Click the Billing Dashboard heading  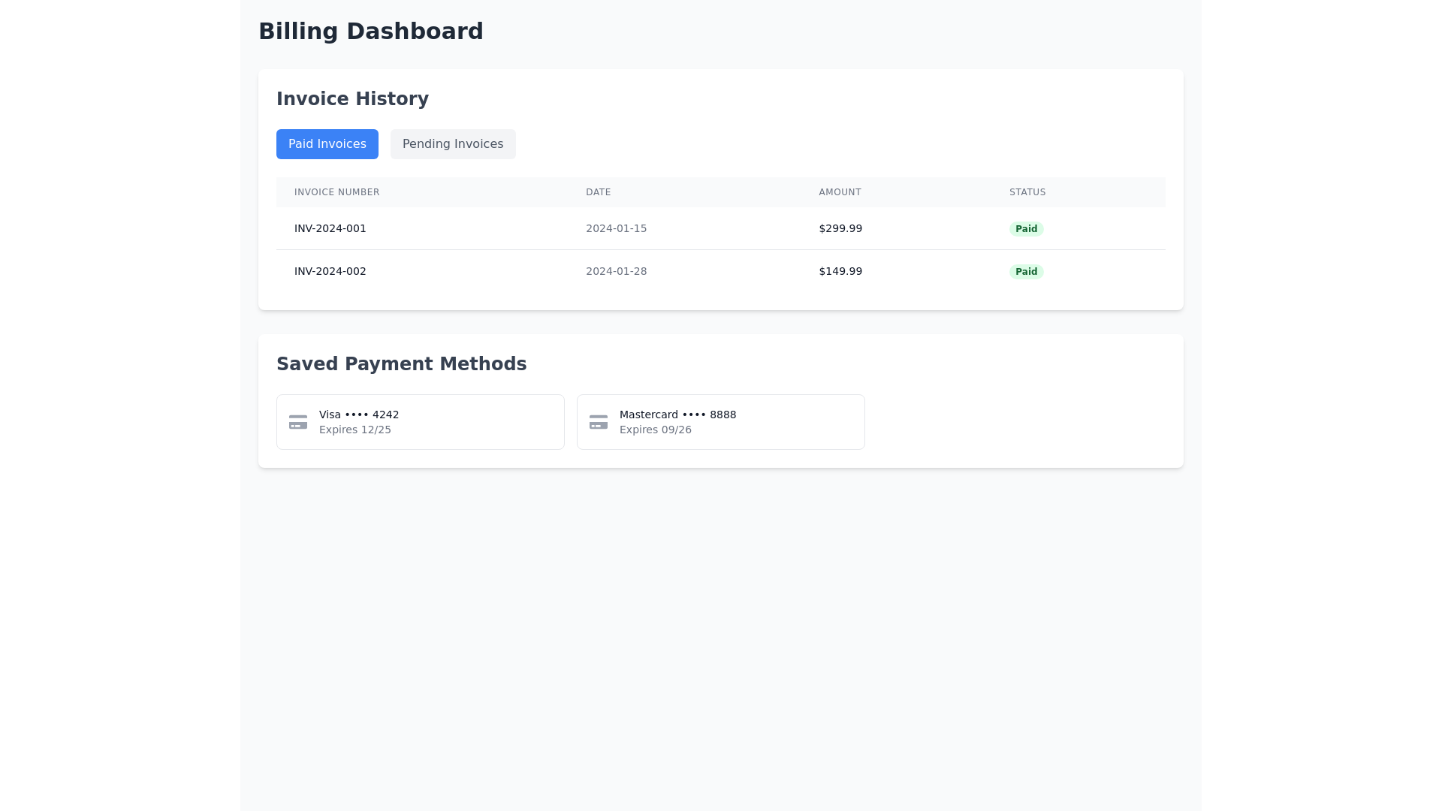(x=370, y=31)
